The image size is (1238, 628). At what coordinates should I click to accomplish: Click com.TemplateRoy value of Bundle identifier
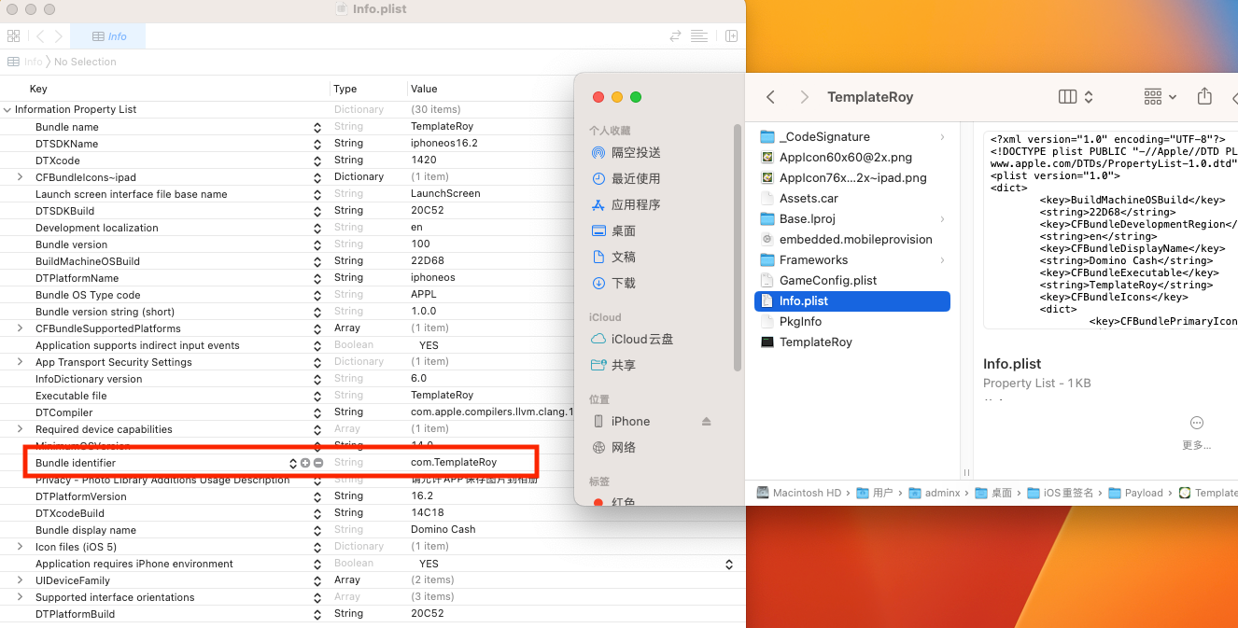click(454, 462)
